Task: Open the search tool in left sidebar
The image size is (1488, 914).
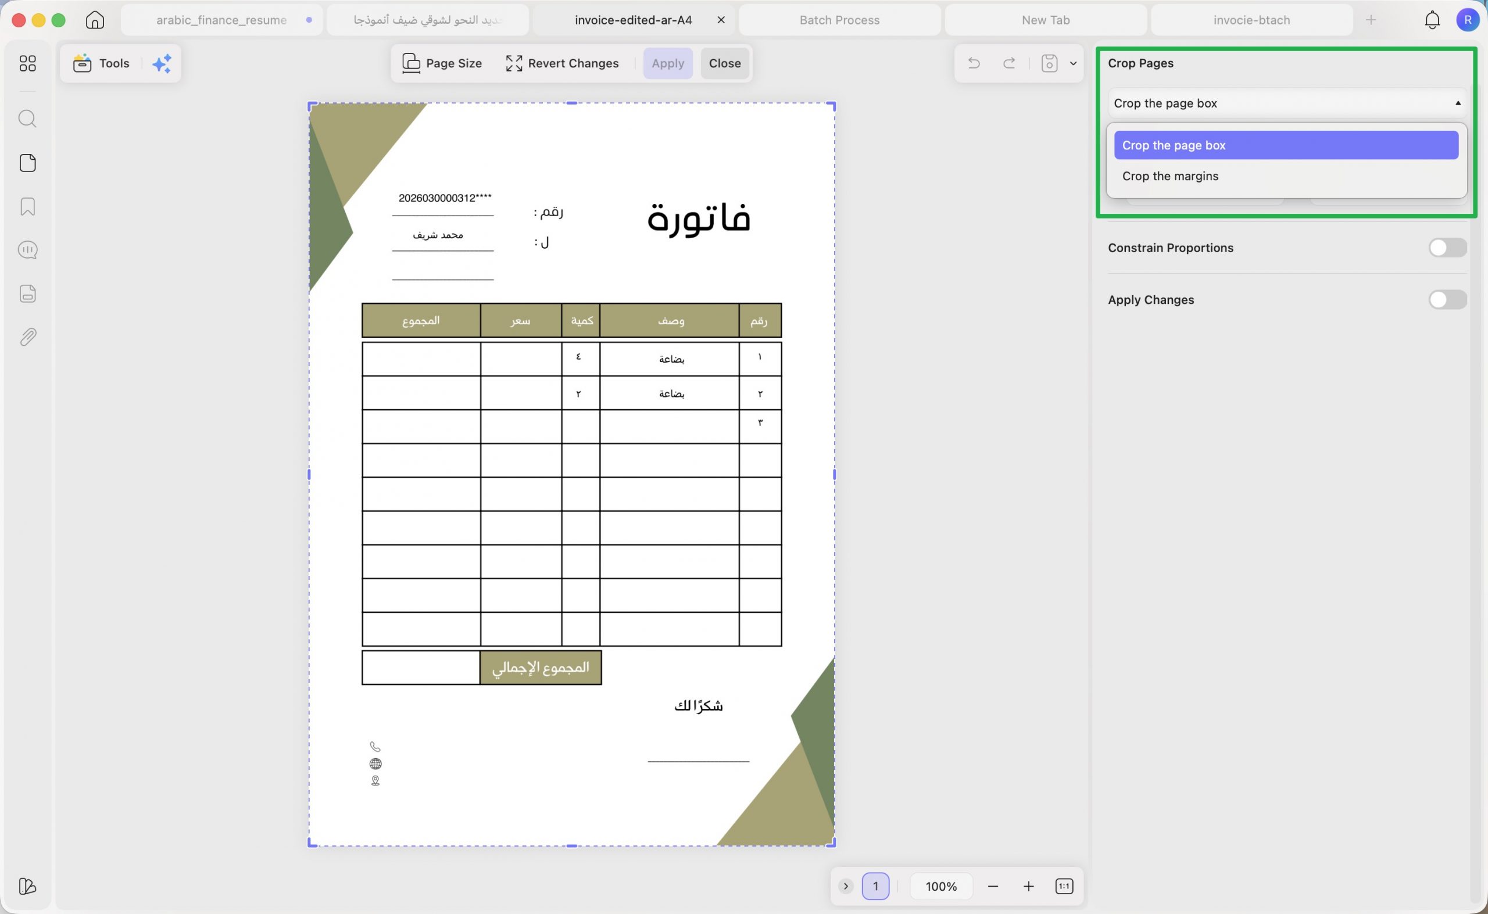Action: [28, 119]
